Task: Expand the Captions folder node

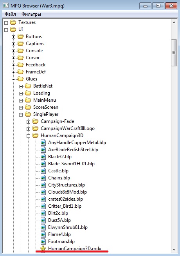Action: tap(14, 44)
